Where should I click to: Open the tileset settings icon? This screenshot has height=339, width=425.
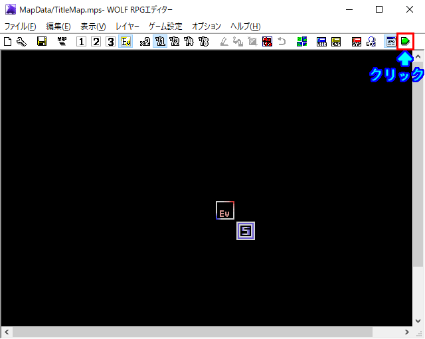pyautogui.click(x=301, y=42)
